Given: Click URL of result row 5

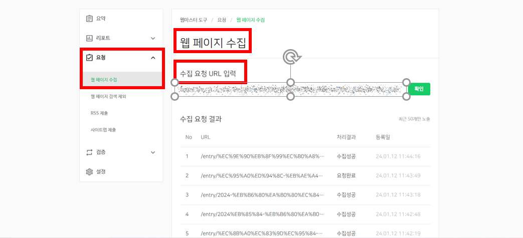Looking at the screenshot, I should click(262, 233).
